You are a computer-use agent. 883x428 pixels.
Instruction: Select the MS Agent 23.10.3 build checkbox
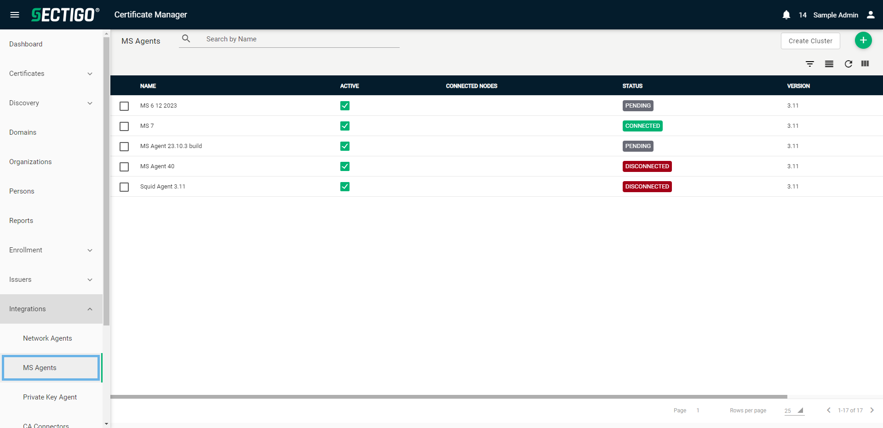124,147
